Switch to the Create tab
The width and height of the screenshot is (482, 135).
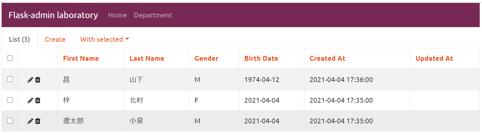[55, 39]
